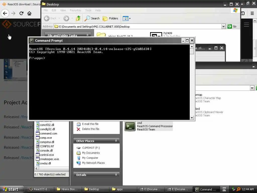Click the clock showing 12:44 AM
257x193 pixels.
point(248,189)
